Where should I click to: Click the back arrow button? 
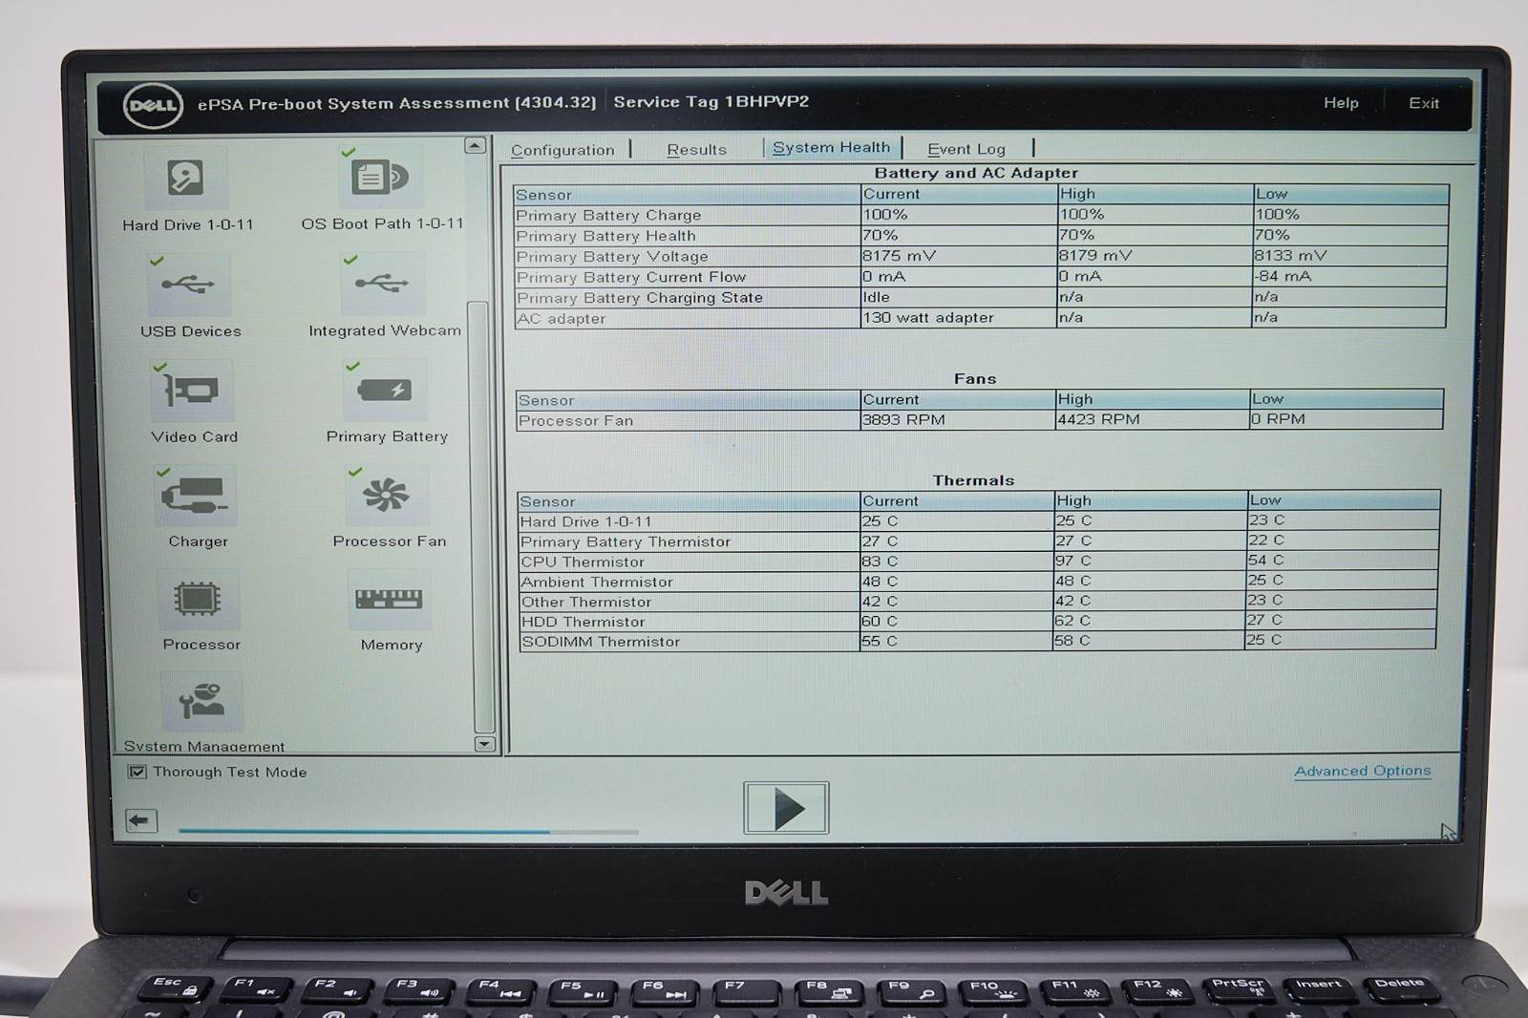point(141,820)
